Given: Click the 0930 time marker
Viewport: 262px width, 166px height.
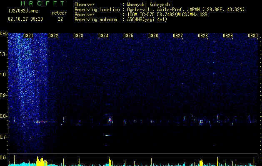Looking at the screenshot, I should coord(253,36).
